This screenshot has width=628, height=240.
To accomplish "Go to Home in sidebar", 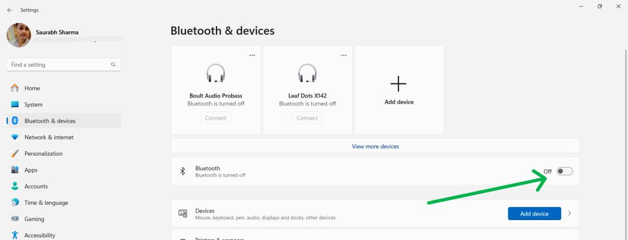I will [x=32, y=88].
